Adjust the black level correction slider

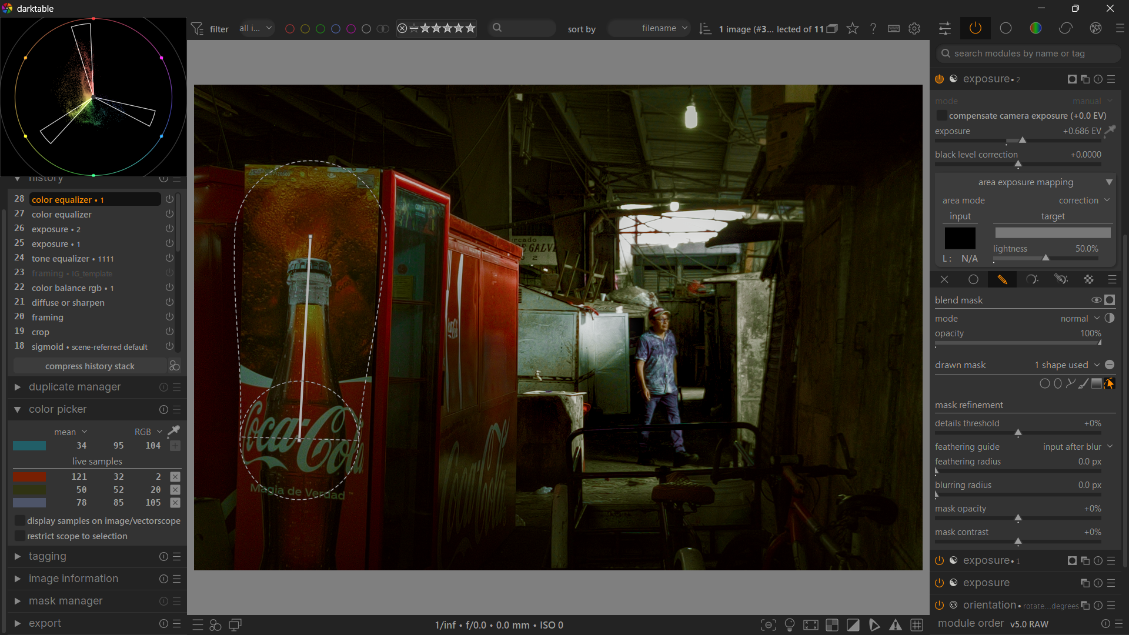[1018, 164]
